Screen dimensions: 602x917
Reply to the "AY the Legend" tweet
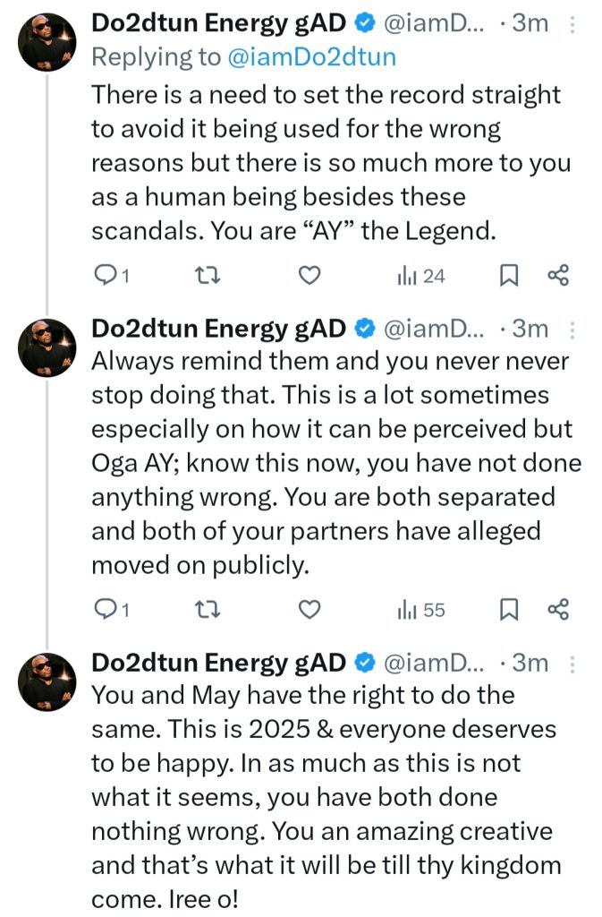coord(112,276)
